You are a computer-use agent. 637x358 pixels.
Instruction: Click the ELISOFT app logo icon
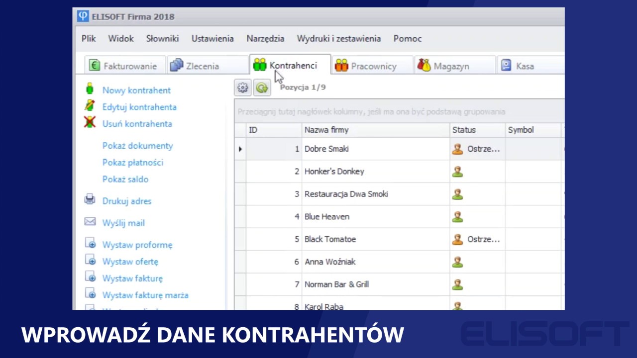click(83, 16)
